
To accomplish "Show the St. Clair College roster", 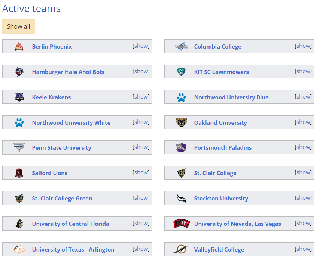I will tap(303, 172).
